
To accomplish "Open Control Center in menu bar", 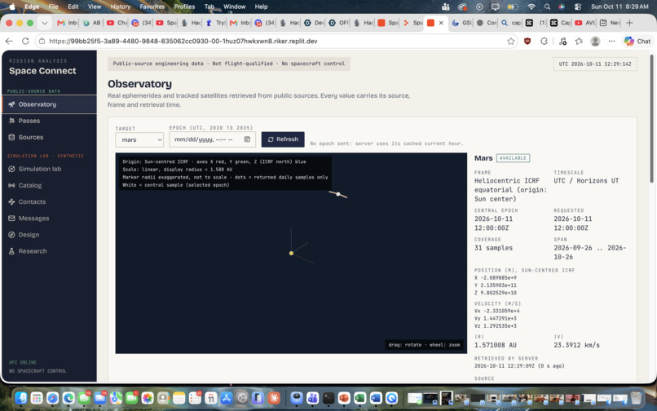I will 577,7.
